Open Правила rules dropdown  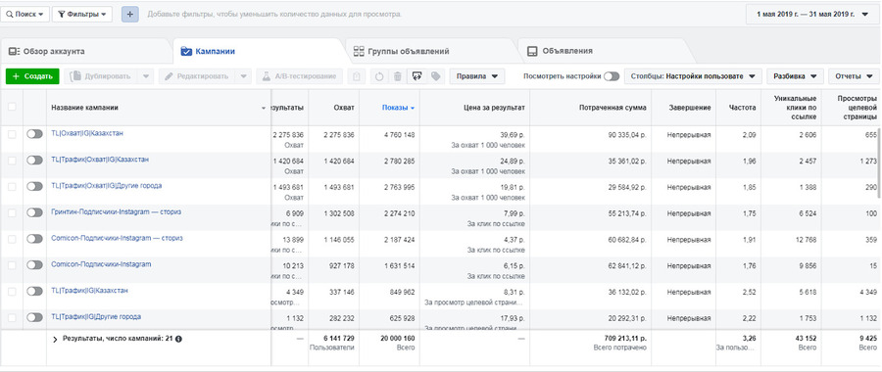[x=477, y=76]
